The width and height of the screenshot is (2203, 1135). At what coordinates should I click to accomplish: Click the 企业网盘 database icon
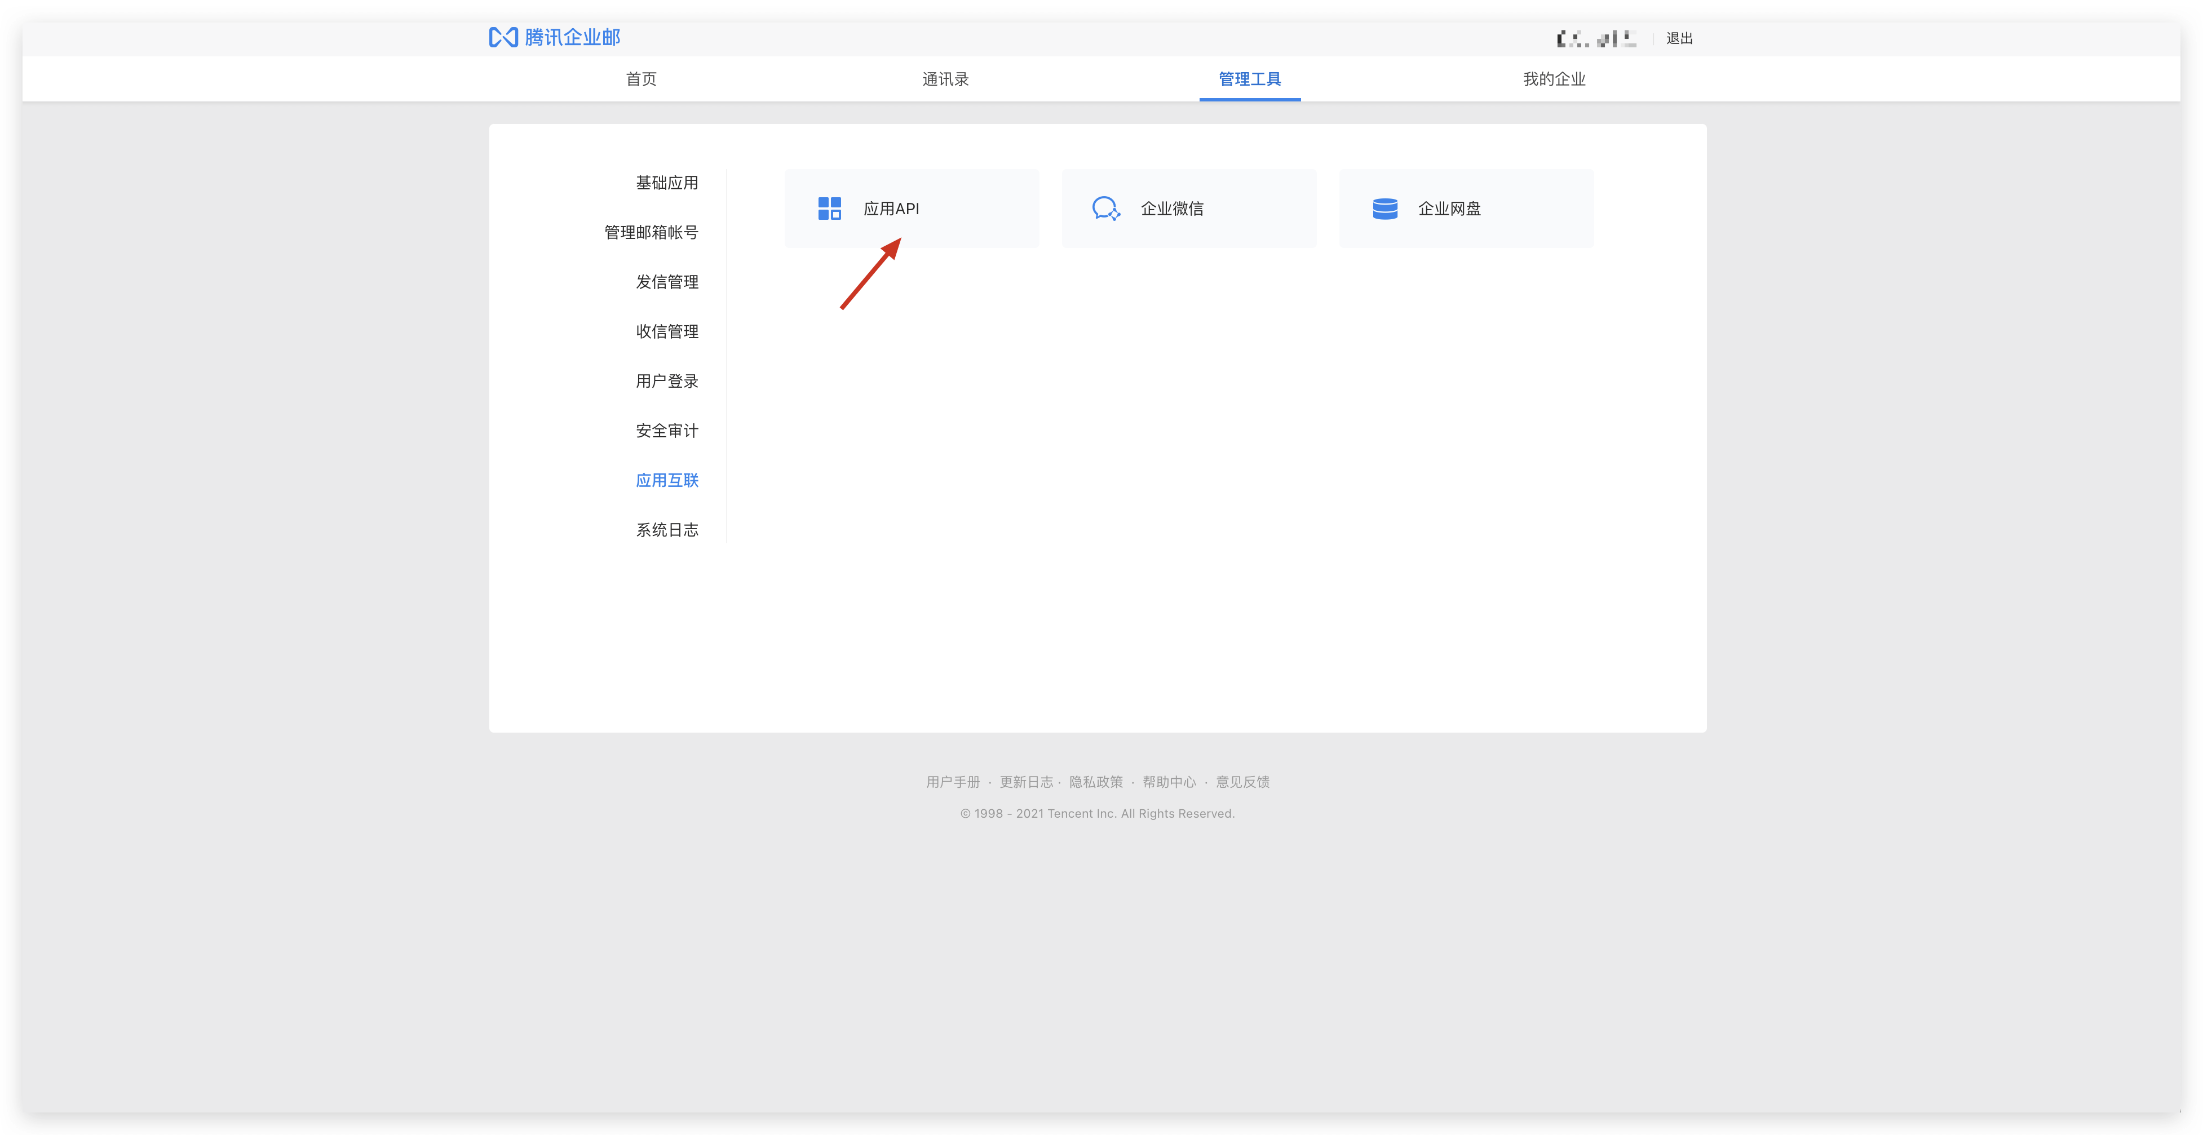pos(1384,209)
